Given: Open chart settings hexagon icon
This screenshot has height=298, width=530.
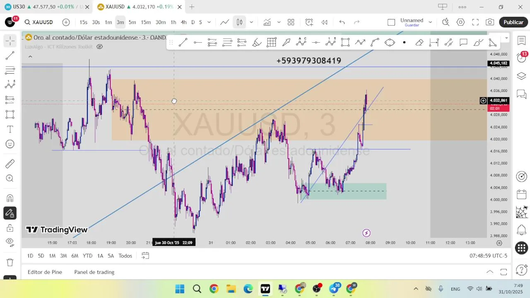Looking at the screenshot, I should 460,22.
